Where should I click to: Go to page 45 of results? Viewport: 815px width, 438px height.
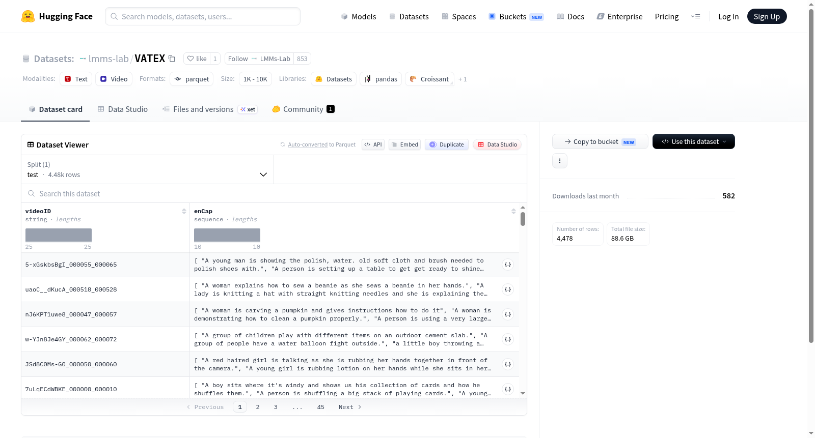coord(320,407)
